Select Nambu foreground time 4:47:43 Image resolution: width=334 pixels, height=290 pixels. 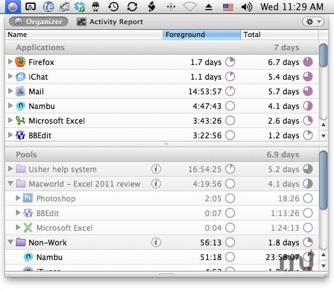coord(207,106)
